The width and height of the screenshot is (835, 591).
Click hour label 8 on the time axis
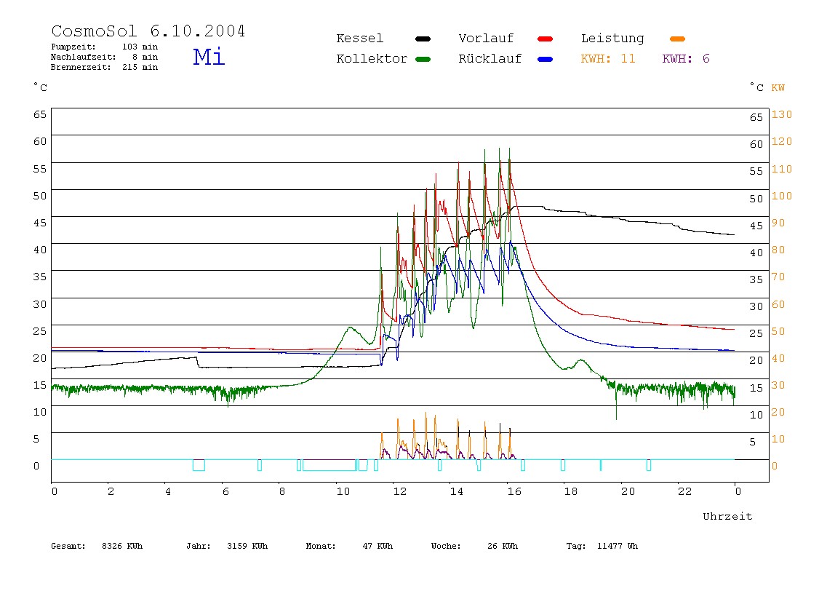282,491
